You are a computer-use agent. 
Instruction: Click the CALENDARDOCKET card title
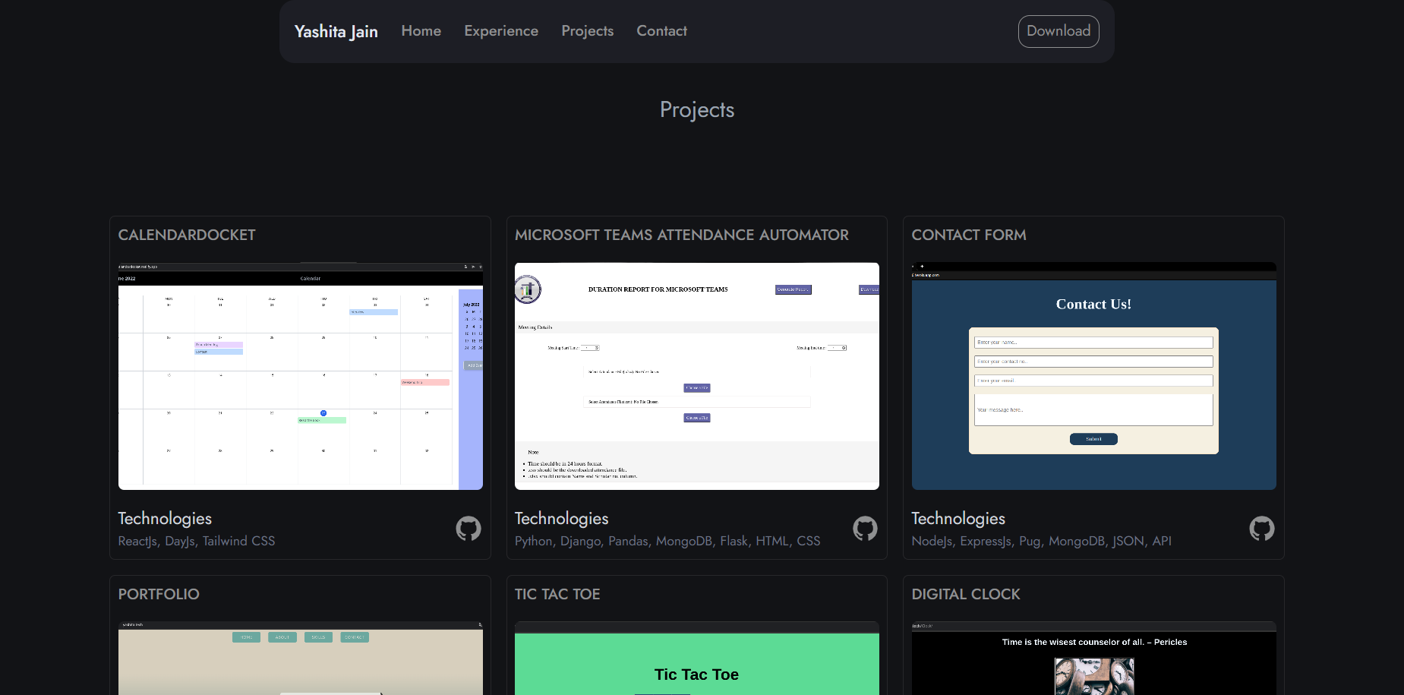(x=187, y=235)
